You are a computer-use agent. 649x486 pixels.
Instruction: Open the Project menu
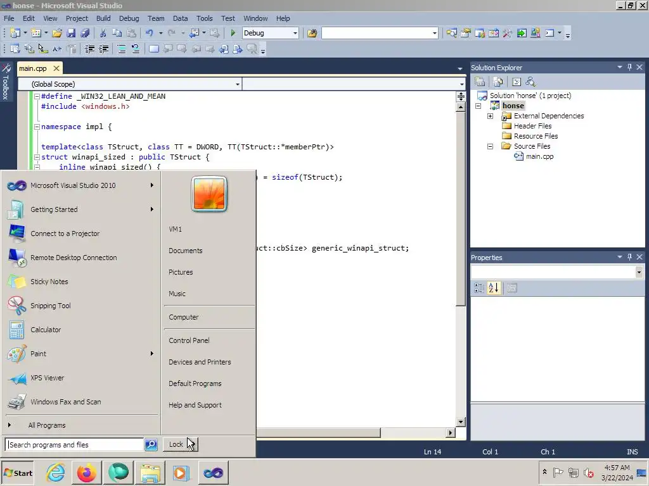(77, 18)
